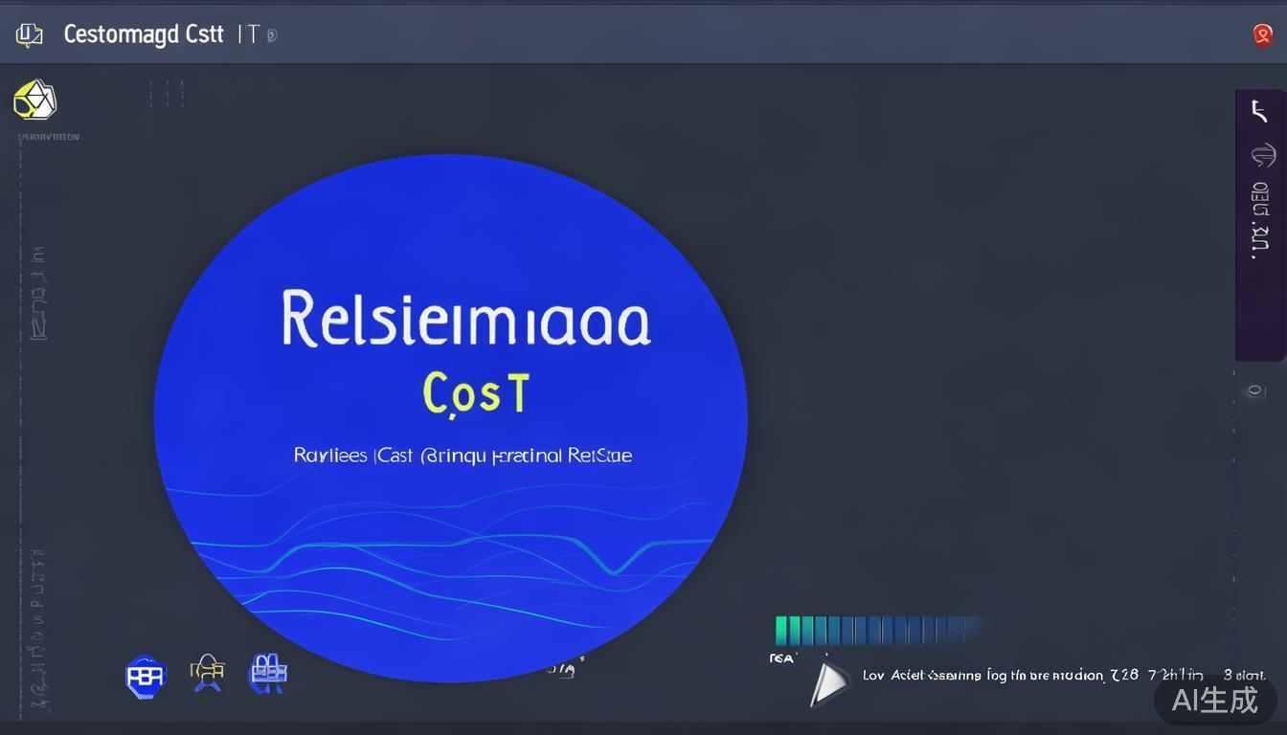Image resolution: width=1287 pixels, height=735 pixels.
Task: Click the "AI生成" badge at bottom right
Action: pyautogui.click(x=1214, y=700)
